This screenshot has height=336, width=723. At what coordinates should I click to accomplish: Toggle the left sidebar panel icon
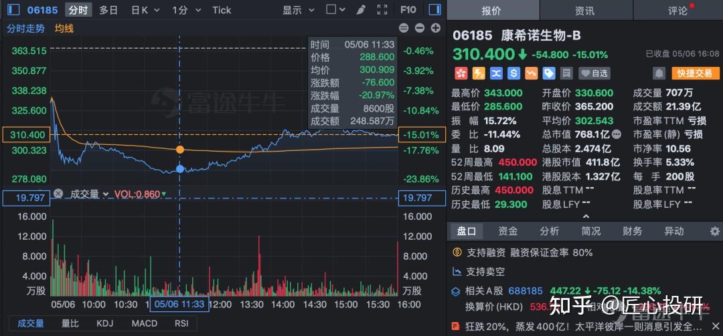14,9
